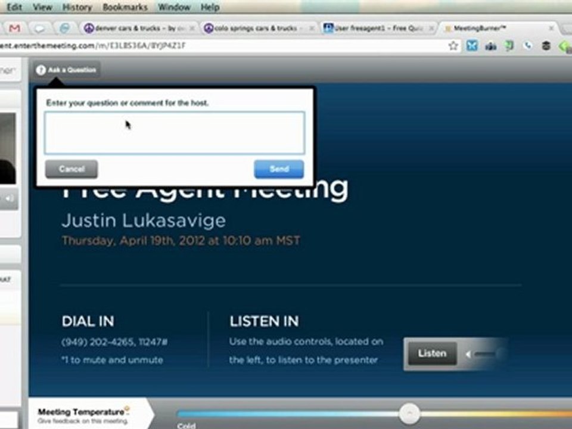Open the Help menu

(210, 7)
